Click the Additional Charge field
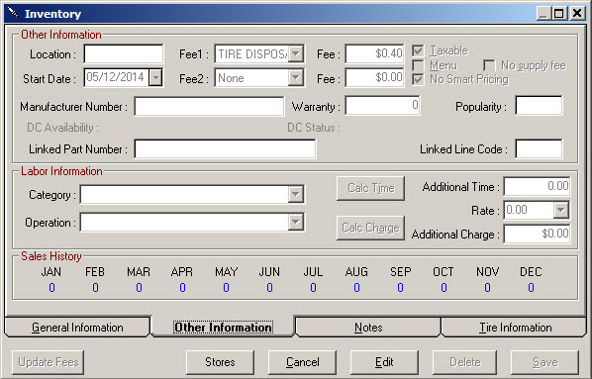Screen dimensions: 592x379 [x=537, y=235]
